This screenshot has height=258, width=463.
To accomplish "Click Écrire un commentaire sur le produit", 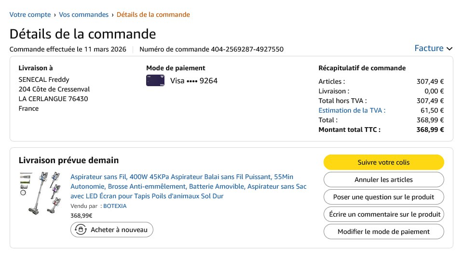I will [383, 214].
